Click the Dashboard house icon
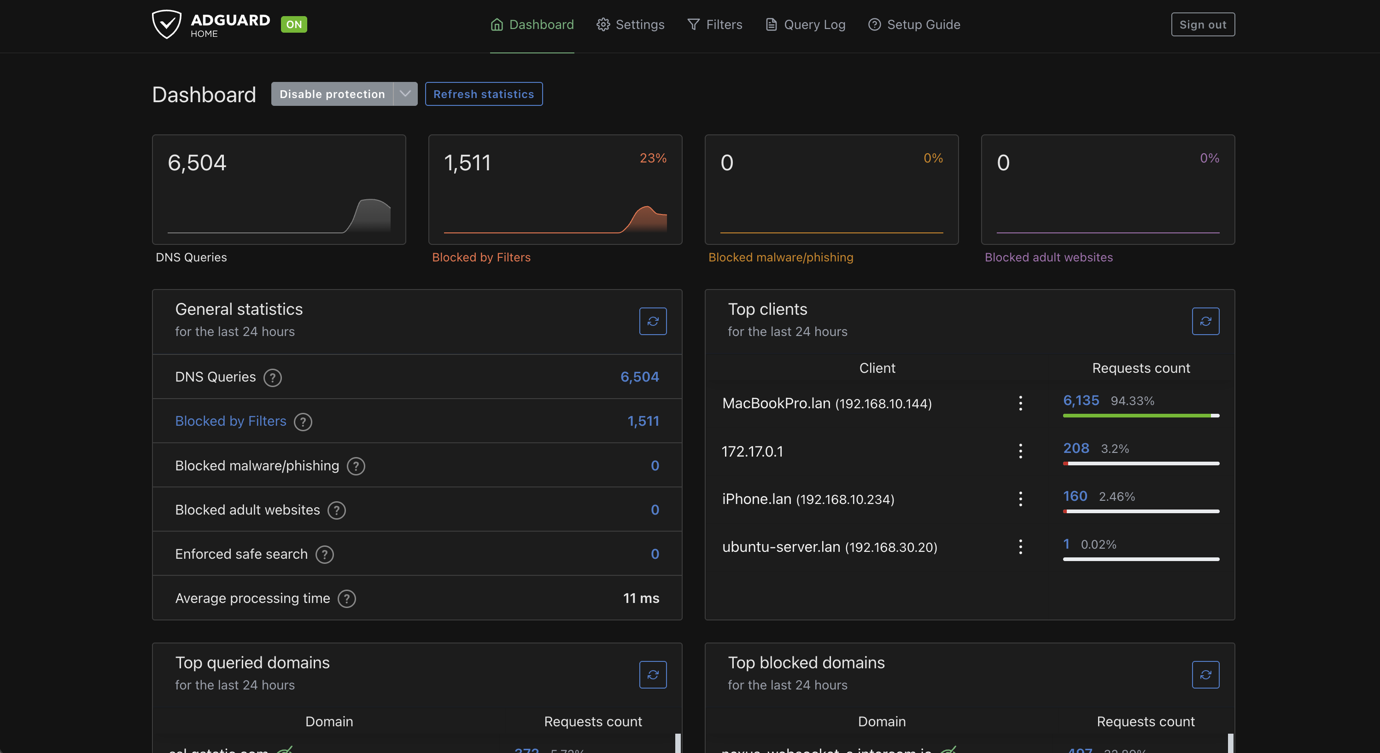The width and height of the screenshot is (1380, 753). [x=497, y=24]
